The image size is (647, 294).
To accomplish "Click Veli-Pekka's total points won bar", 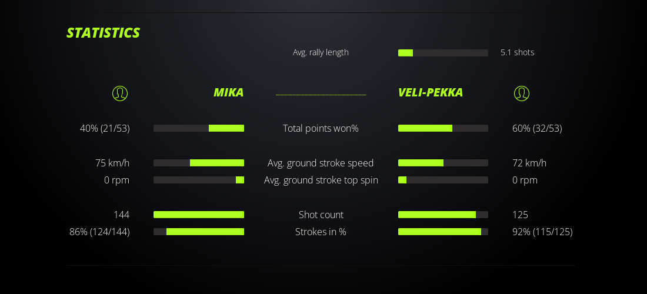I will click(443, 128).
